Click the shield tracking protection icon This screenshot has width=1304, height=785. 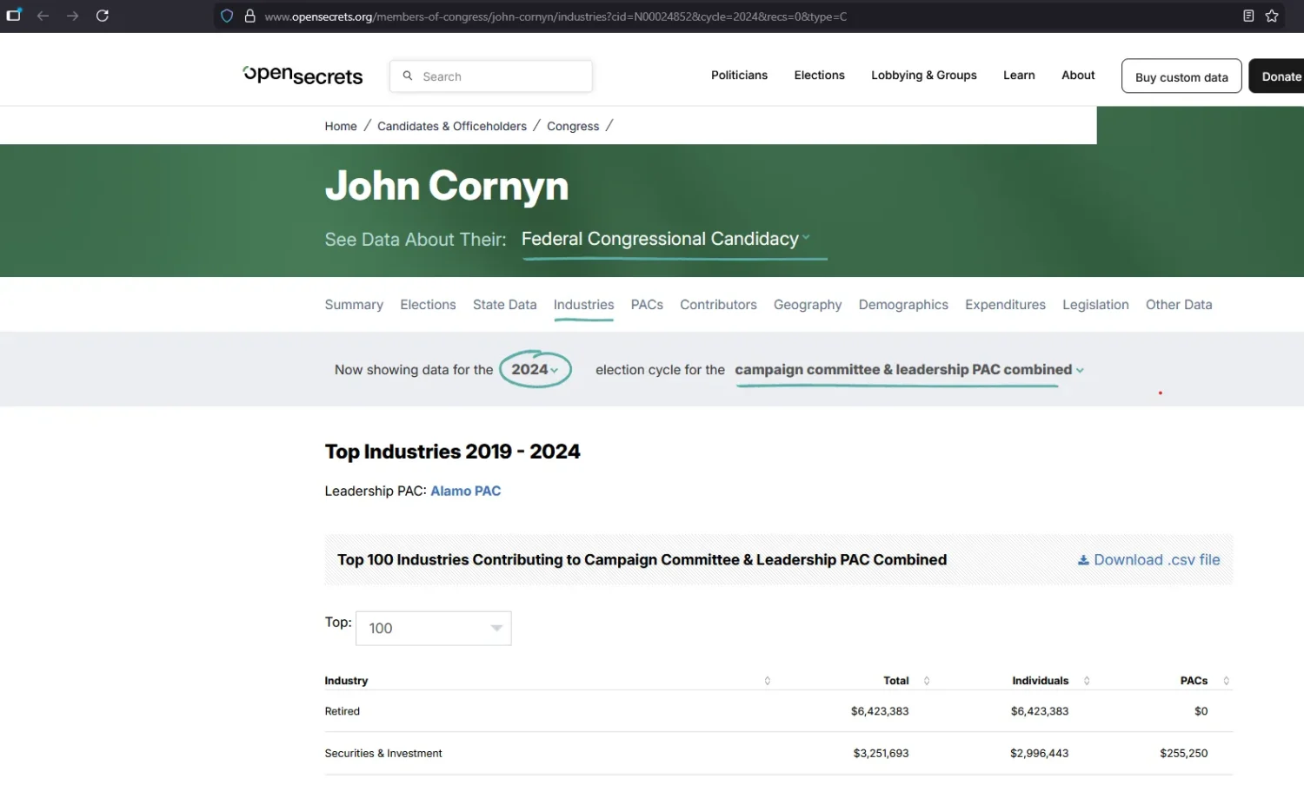[227, 16]
